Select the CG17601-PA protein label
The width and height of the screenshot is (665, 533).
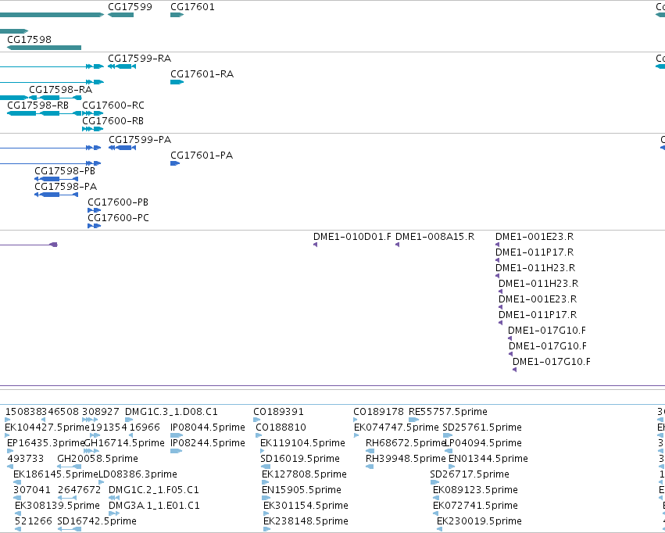pos(202,156)
